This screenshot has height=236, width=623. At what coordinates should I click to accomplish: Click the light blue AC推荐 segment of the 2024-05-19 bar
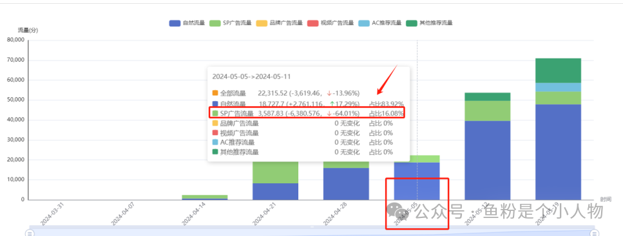tap(558, 87)
